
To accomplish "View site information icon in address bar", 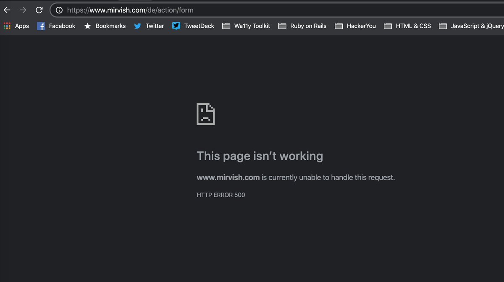I will (x=59, y=10).
